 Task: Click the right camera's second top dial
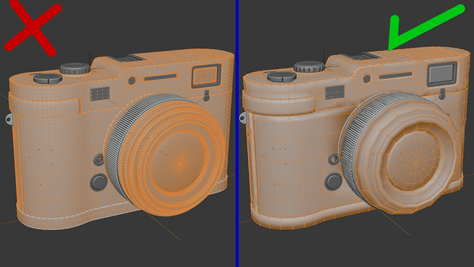[x=309, y=67]
